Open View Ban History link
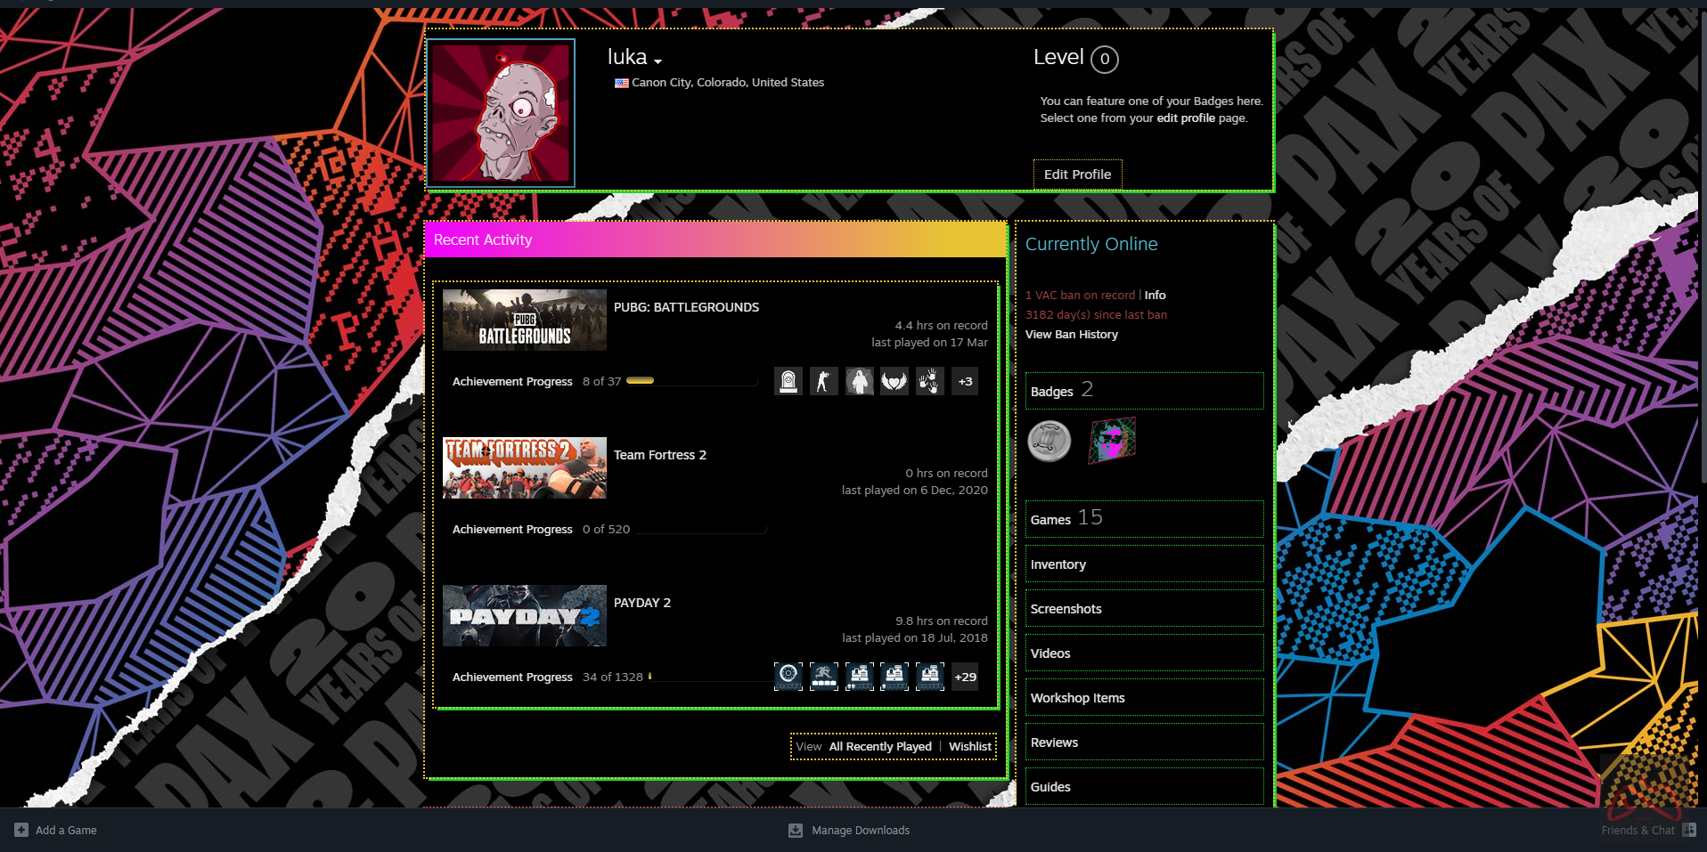This screenshot has height=852, width=1707. pos(1071,335)
